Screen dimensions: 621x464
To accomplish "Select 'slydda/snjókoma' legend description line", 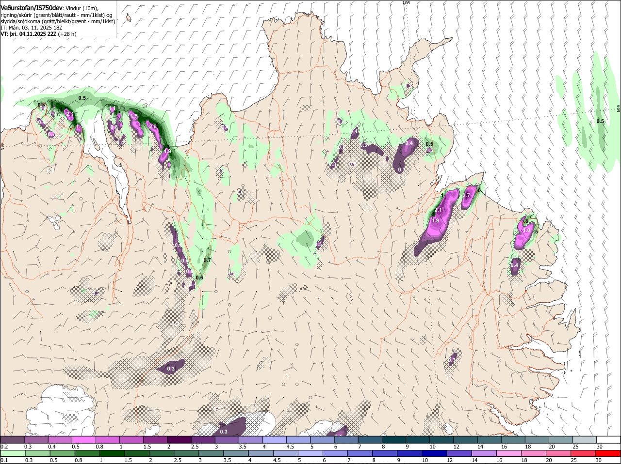I will pos(58,21).
